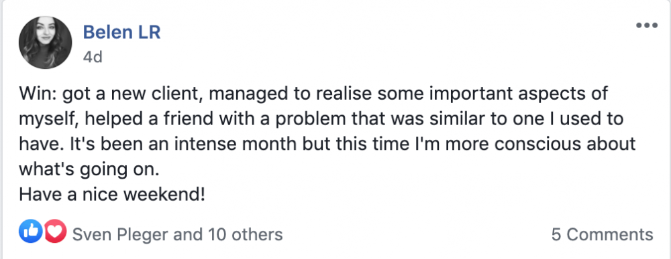Click the red heart reaction icon
The width and height of the screenshot is (671, 259).
55,232
